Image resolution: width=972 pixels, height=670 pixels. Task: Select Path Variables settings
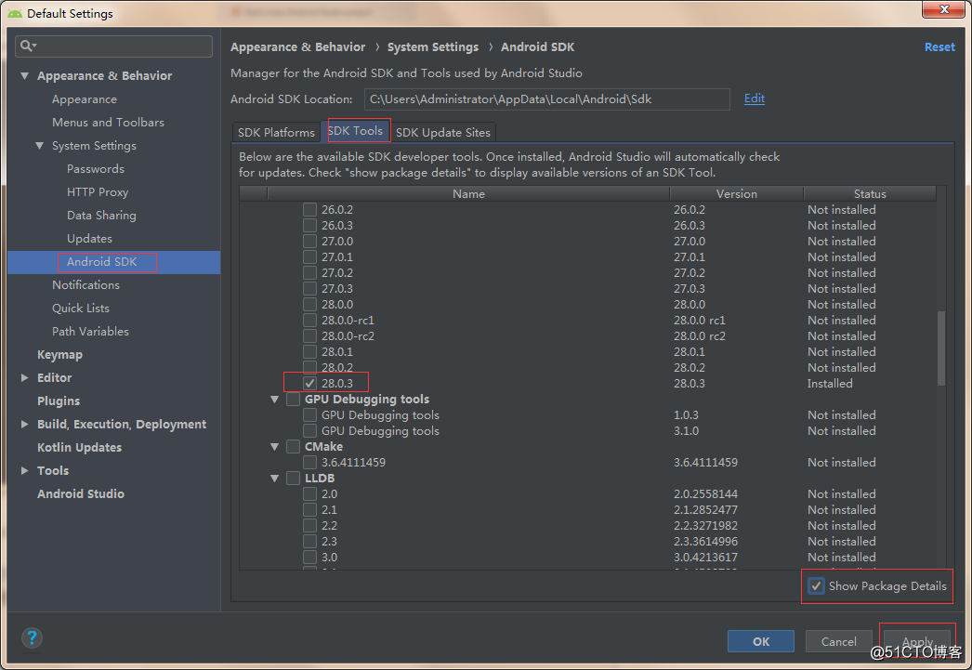(90, 332)
